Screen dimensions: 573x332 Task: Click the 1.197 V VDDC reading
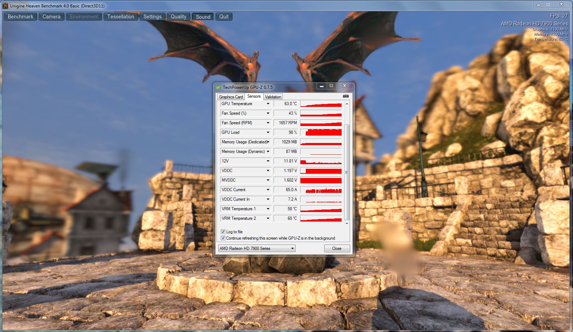point(286,171)
